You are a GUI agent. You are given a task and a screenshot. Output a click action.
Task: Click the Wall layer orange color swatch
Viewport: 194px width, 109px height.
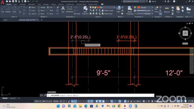click(x=98, y=7)
